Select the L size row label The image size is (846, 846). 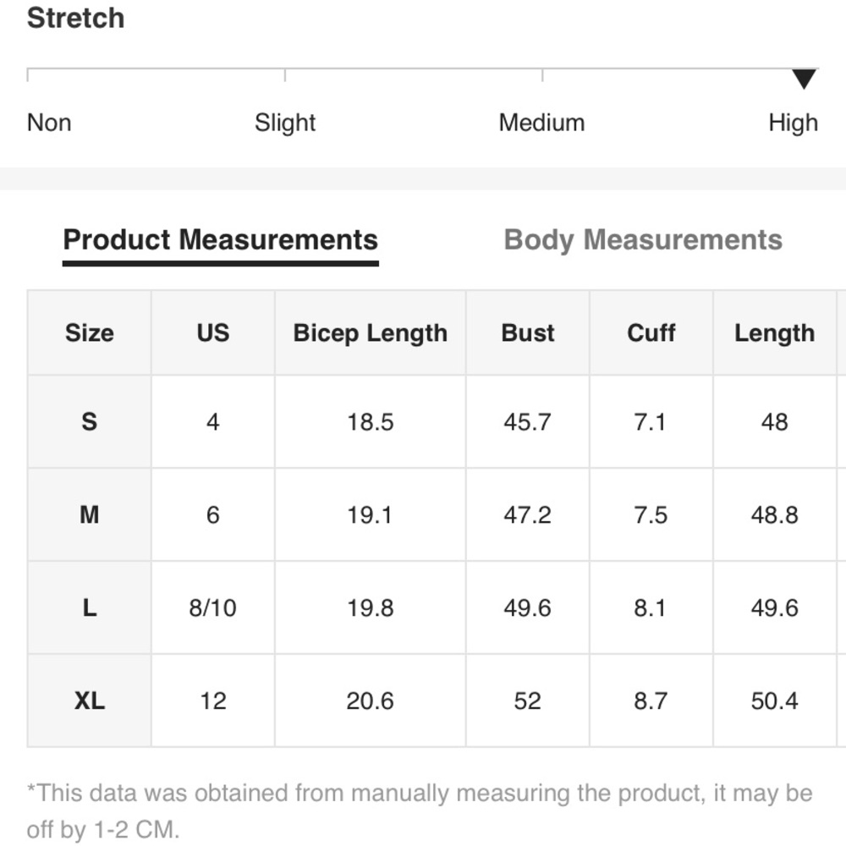[89, 607]
